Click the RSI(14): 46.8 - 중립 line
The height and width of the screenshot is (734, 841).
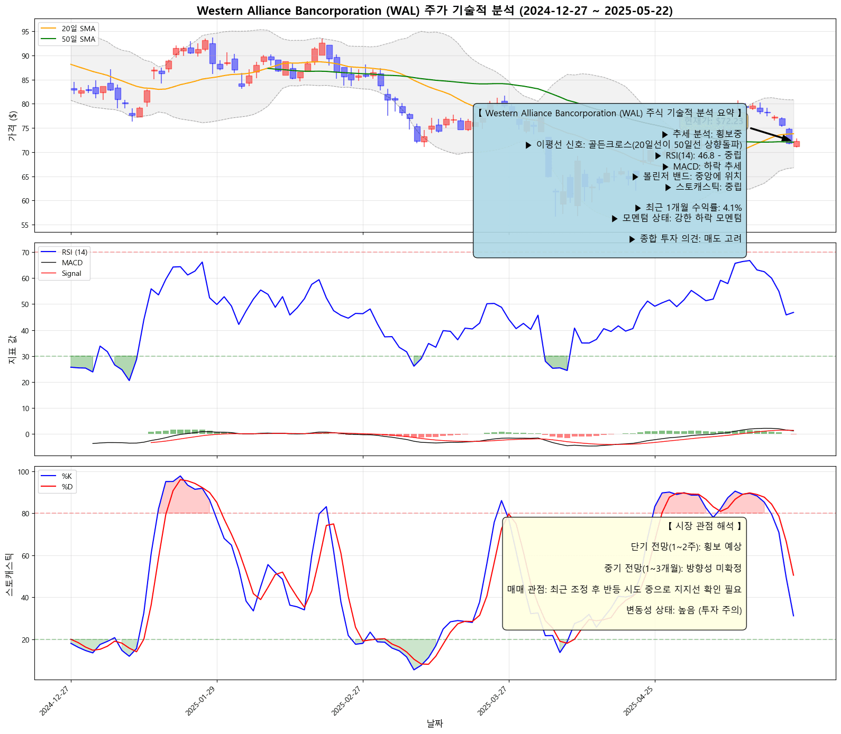(x=698, y=155)
